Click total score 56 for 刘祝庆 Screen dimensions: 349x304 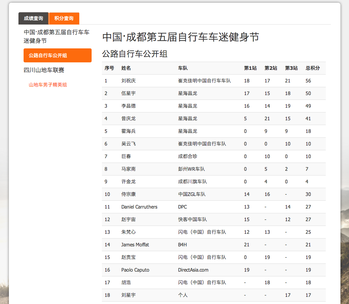[308, 81]
